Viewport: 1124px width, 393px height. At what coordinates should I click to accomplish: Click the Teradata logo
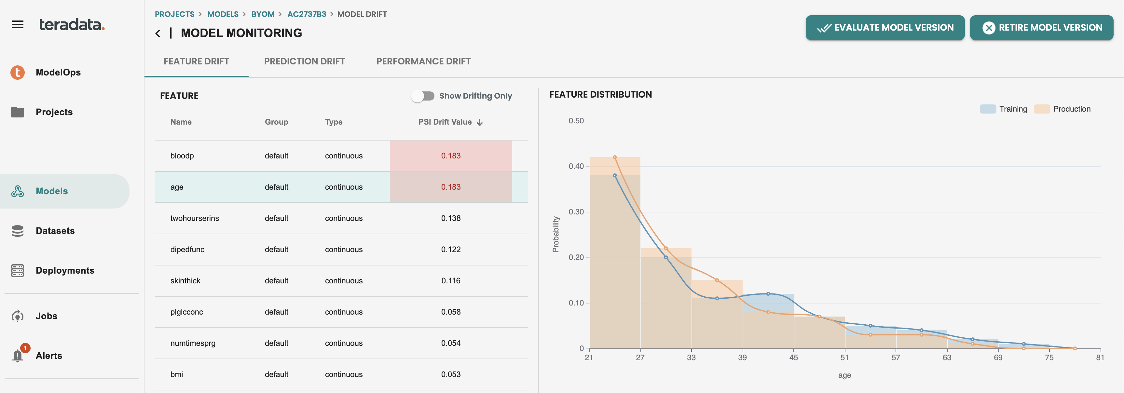pyautogui.click(x=72, y=24)
